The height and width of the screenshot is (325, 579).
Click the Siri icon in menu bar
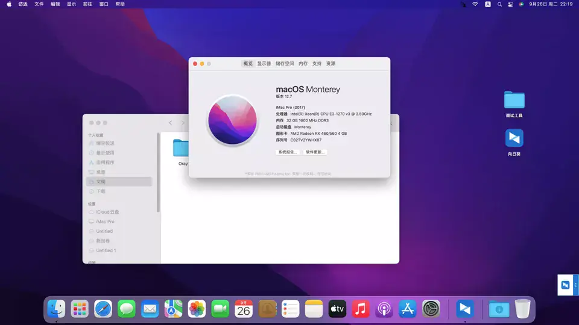point(521,4)
